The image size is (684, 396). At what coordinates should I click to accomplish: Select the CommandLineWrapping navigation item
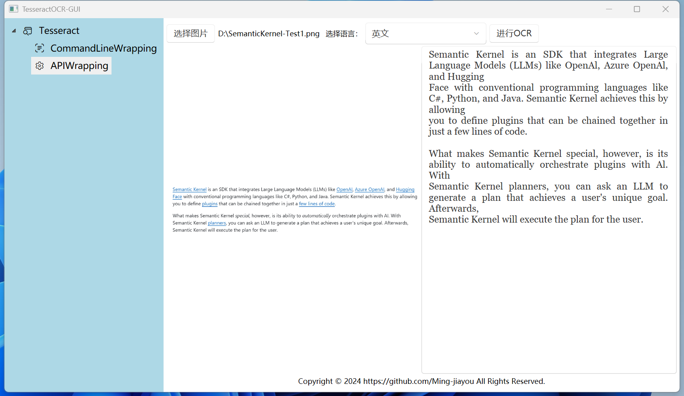96,48
